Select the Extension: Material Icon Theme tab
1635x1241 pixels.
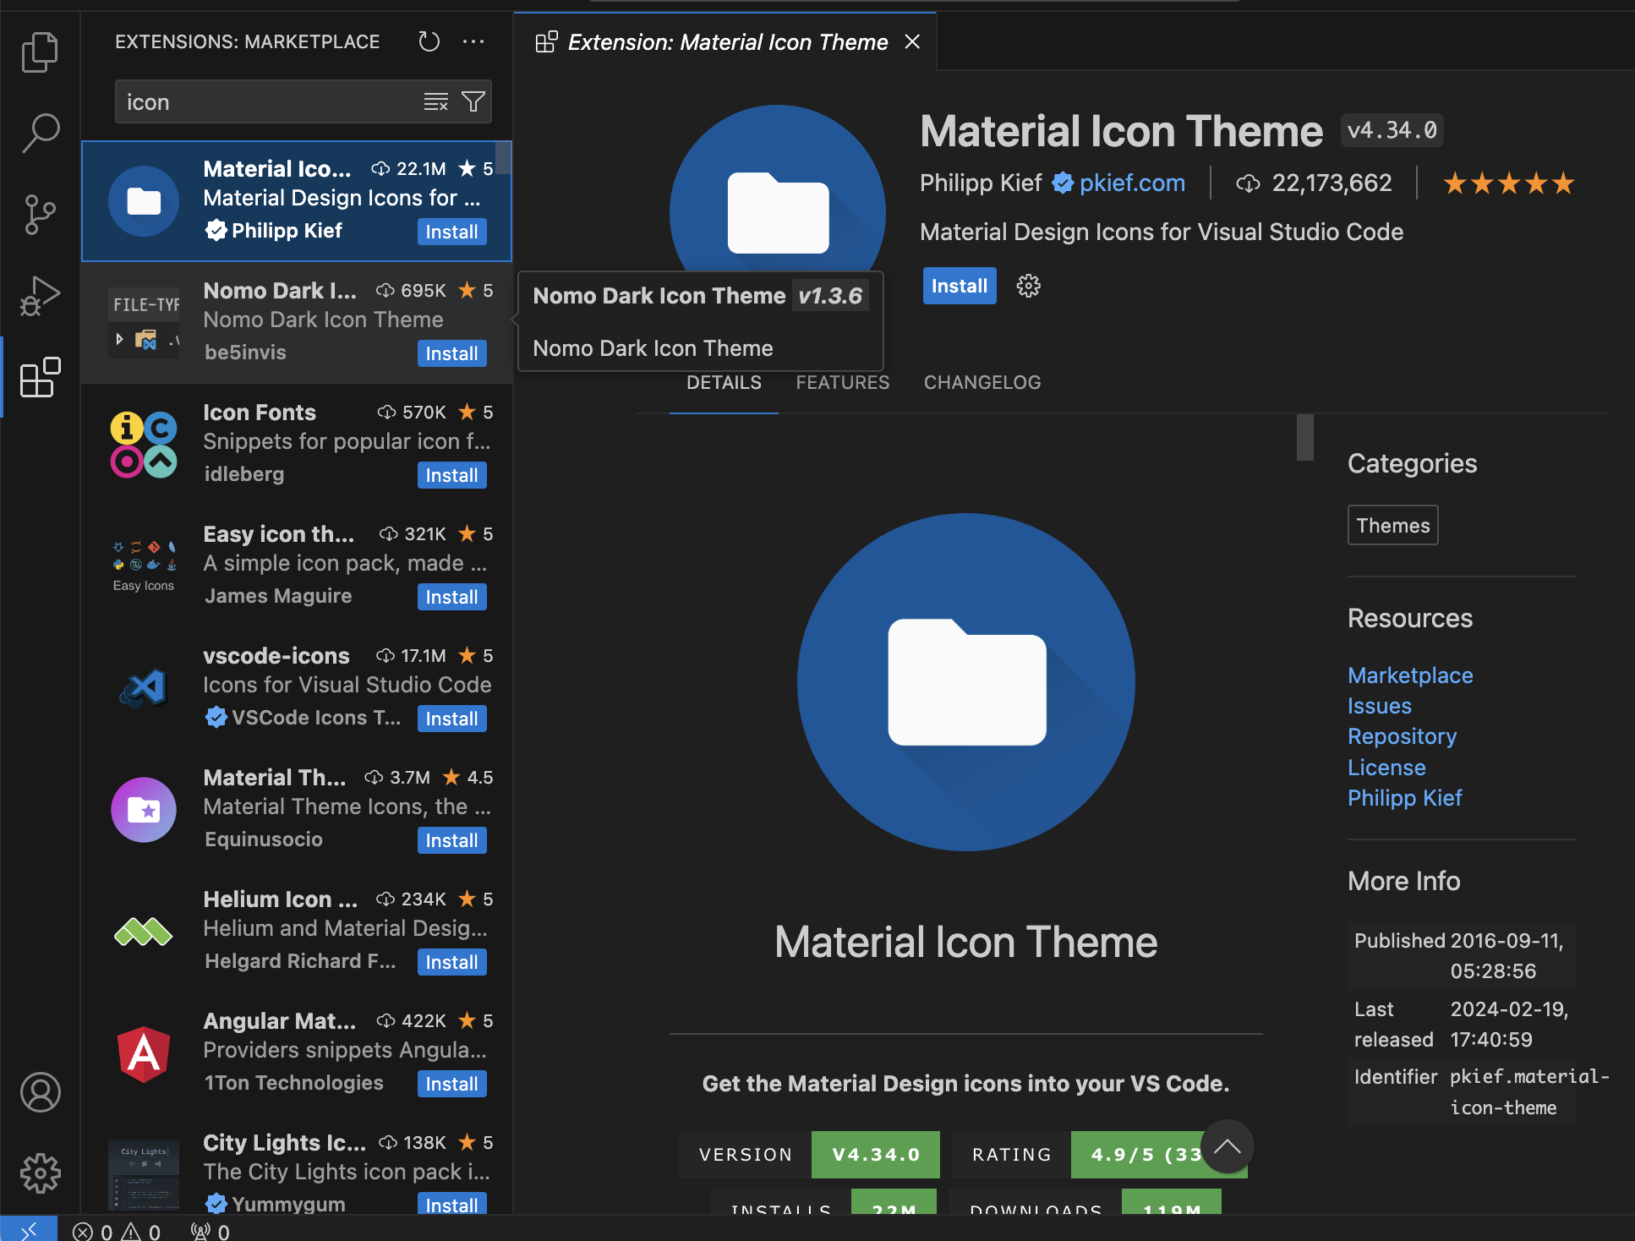tap(725, 41)
